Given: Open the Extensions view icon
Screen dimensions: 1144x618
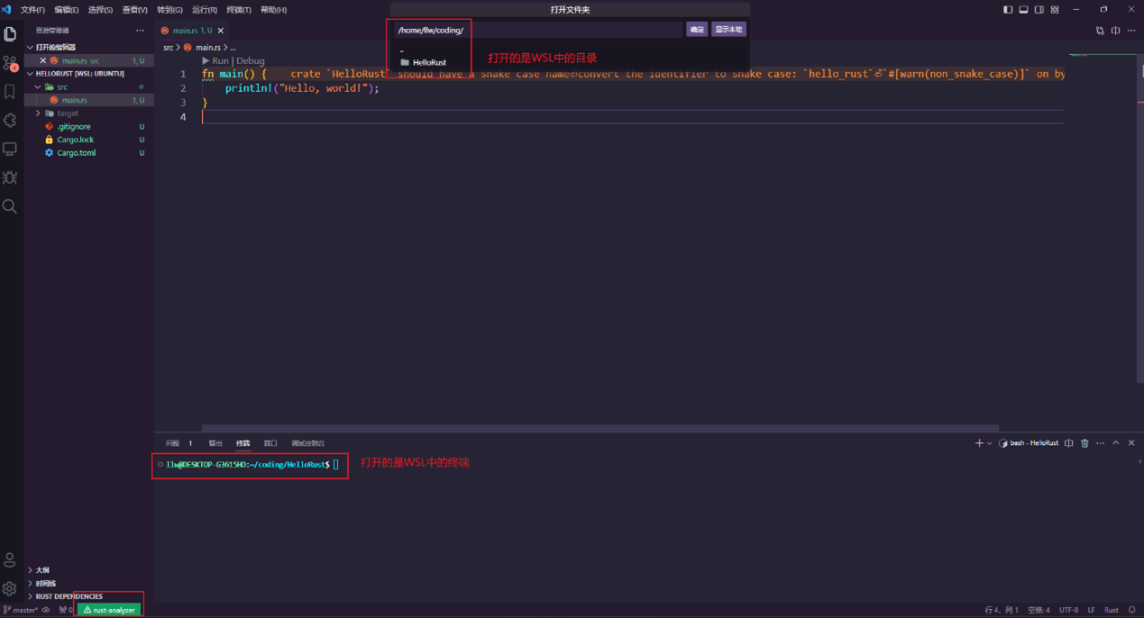Looking at the screenshot, I should [x=10, y=120].
